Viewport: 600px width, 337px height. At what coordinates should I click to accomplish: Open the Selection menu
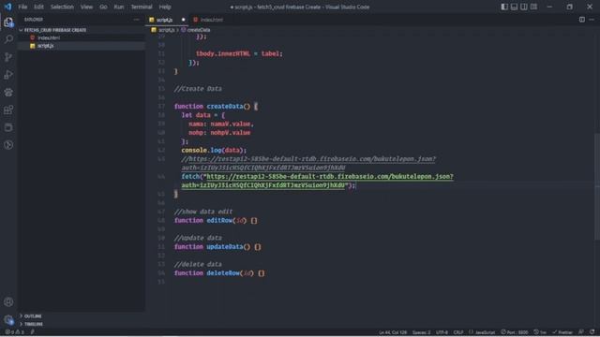(x=62, y=7)
